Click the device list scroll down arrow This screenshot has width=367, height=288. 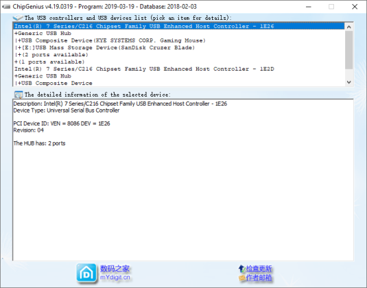pos(348,82)
